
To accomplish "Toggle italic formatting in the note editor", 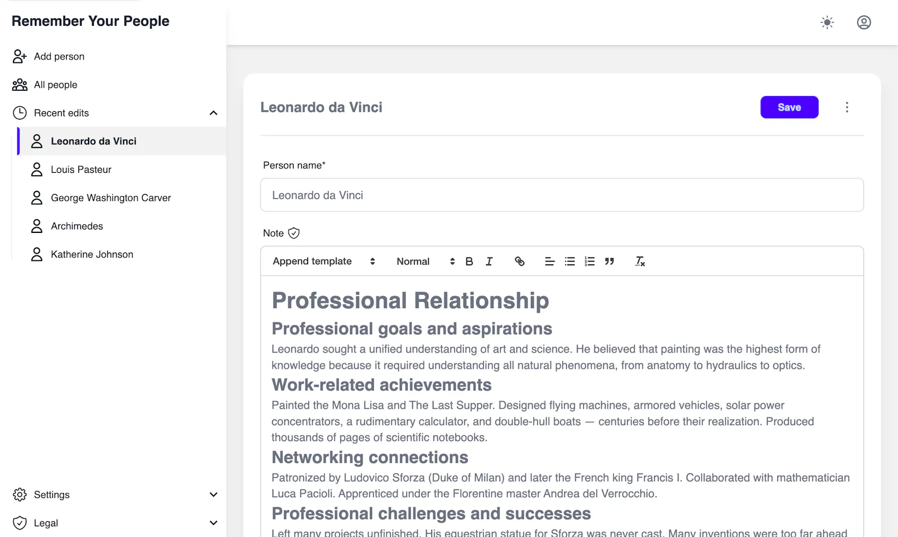I will pos(489,261).
